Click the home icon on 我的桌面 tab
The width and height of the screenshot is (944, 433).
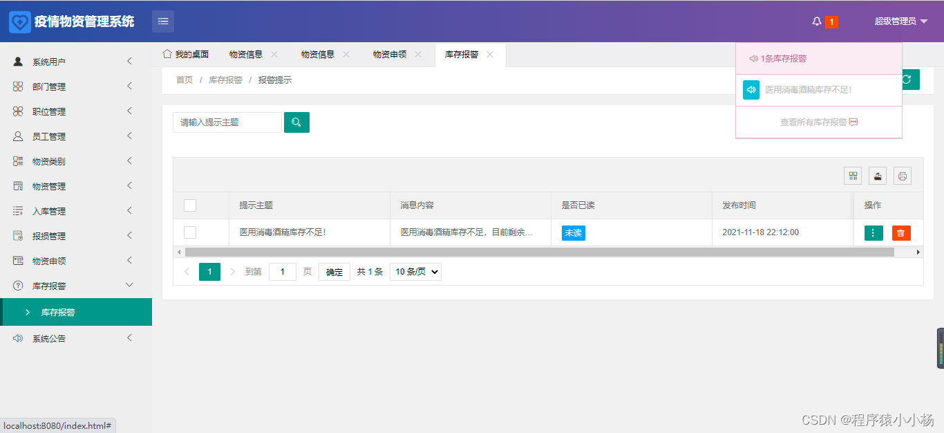[167, 54]
